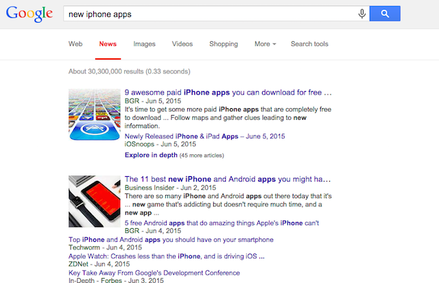Click 'iOSnoops - Jun 5, 2015' source line
Viewport: 439px width, 283px height.
click(160, 145)
